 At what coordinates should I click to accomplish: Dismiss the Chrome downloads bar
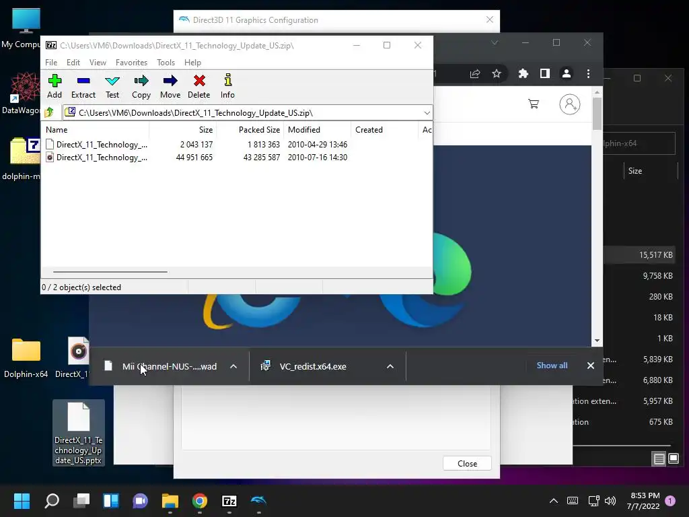(591, 366)
